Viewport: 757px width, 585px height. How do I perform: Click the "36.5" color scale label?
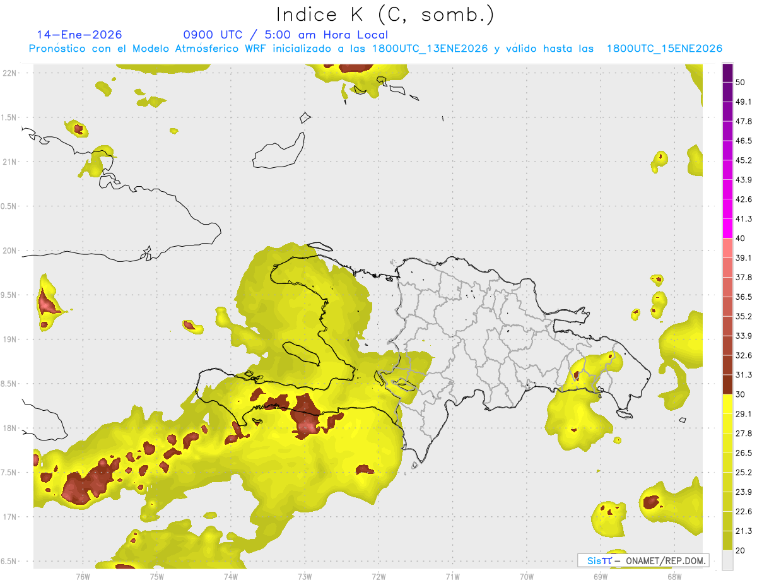(744, 297)
